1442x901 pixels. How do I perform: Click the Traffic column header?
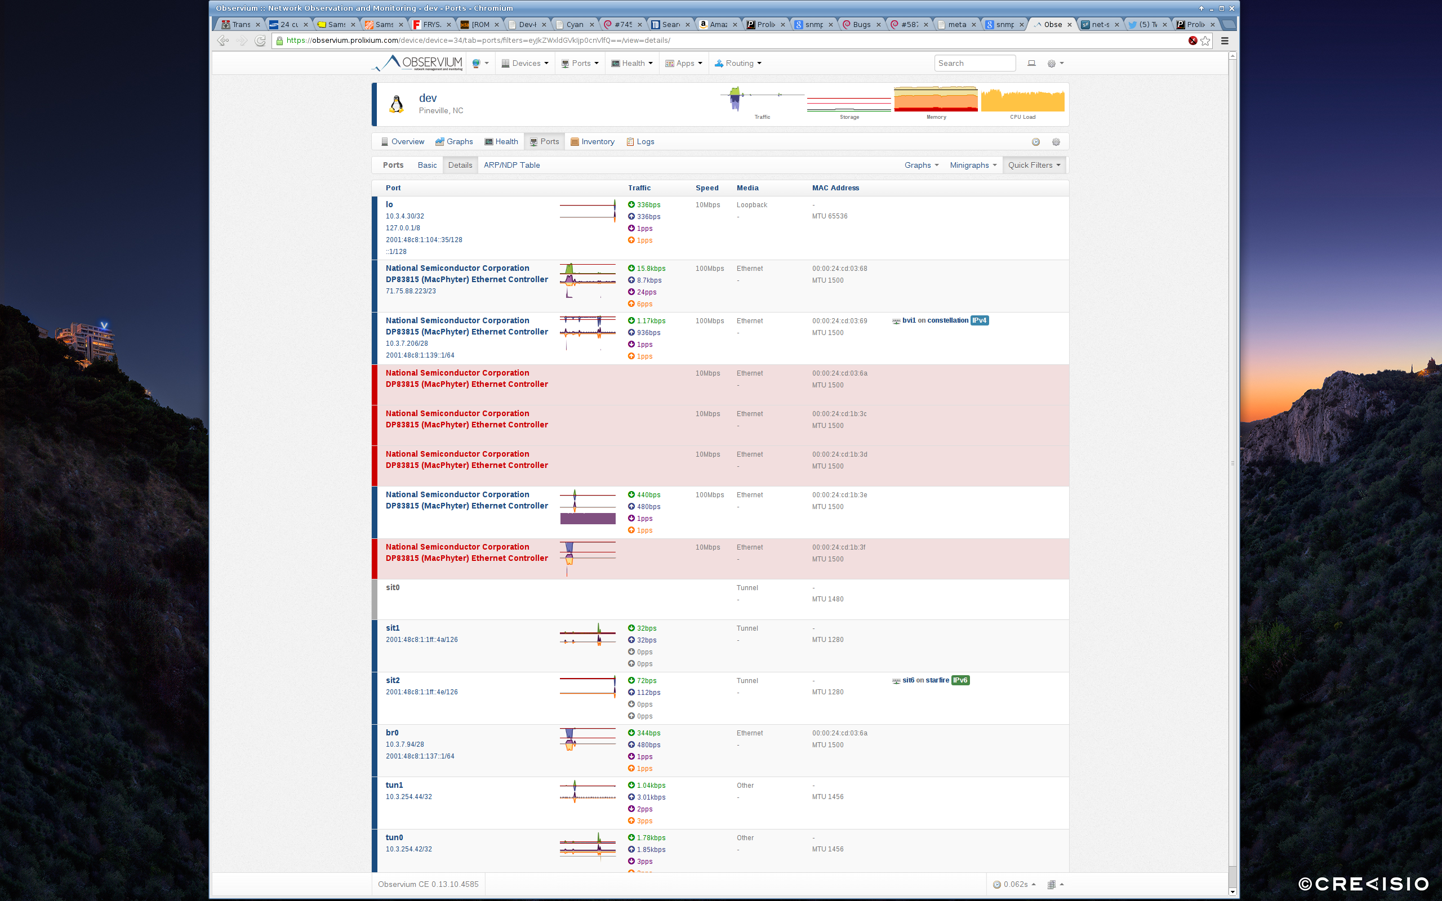click(639, 188)
